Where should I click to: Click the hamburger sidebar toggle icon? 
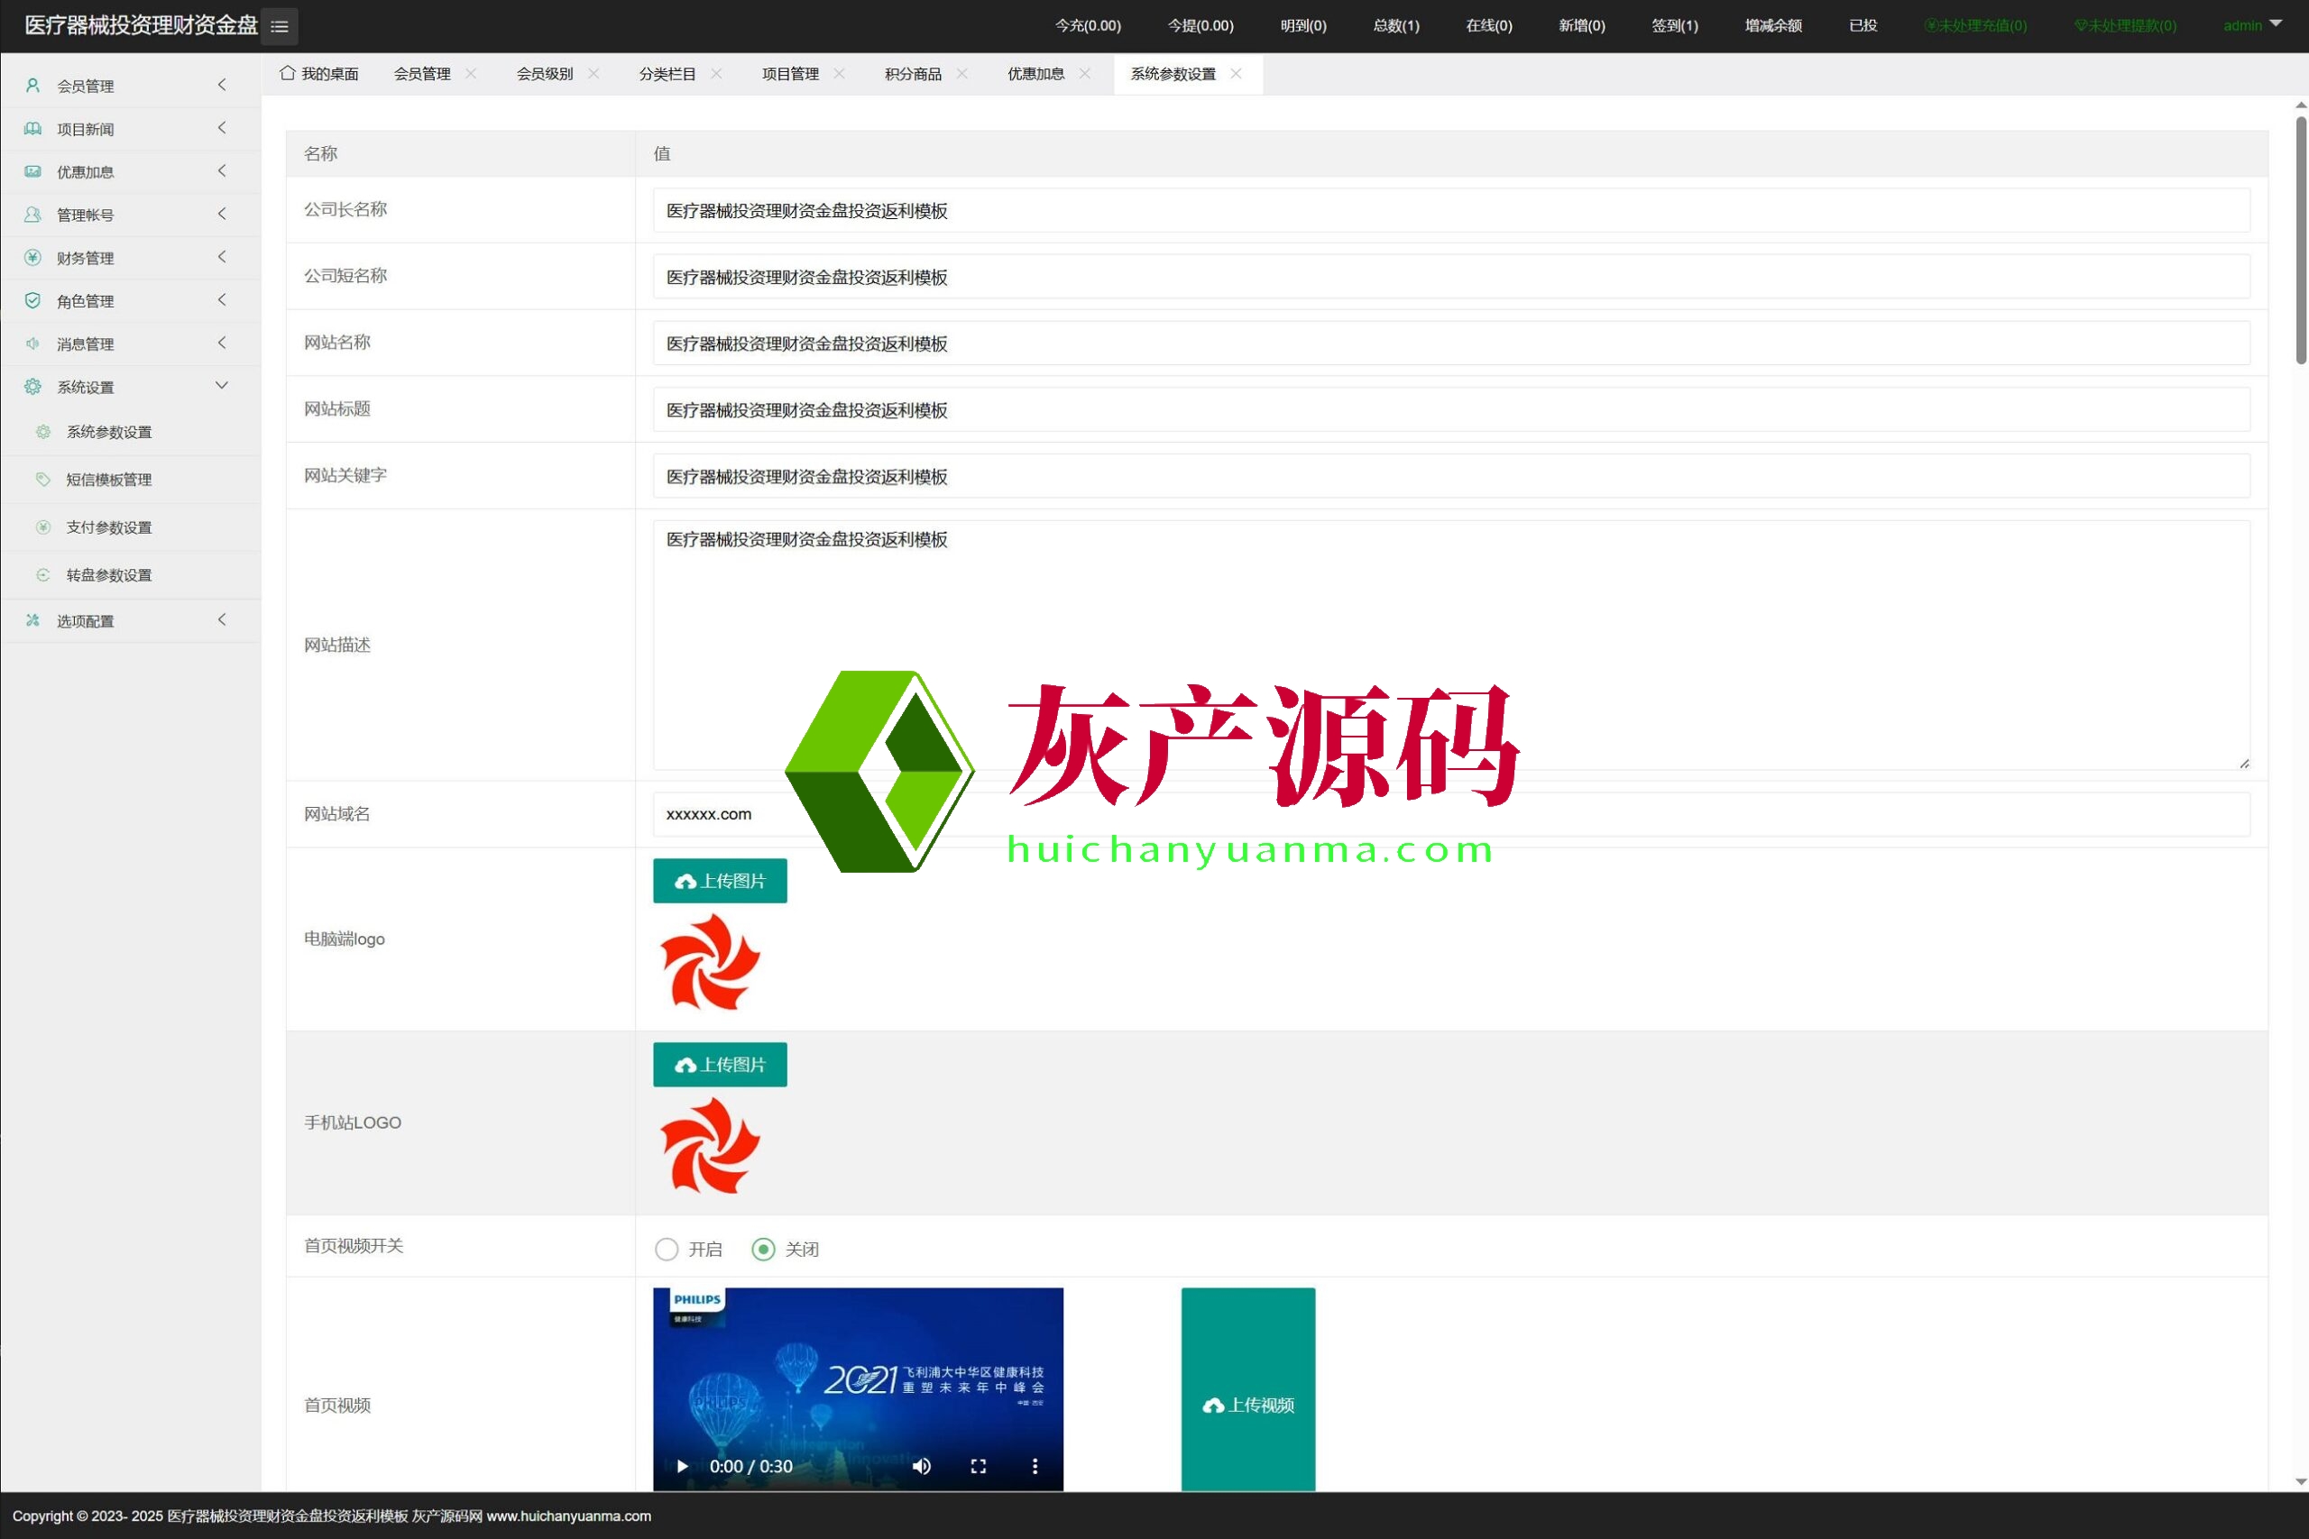click(279, 26)
